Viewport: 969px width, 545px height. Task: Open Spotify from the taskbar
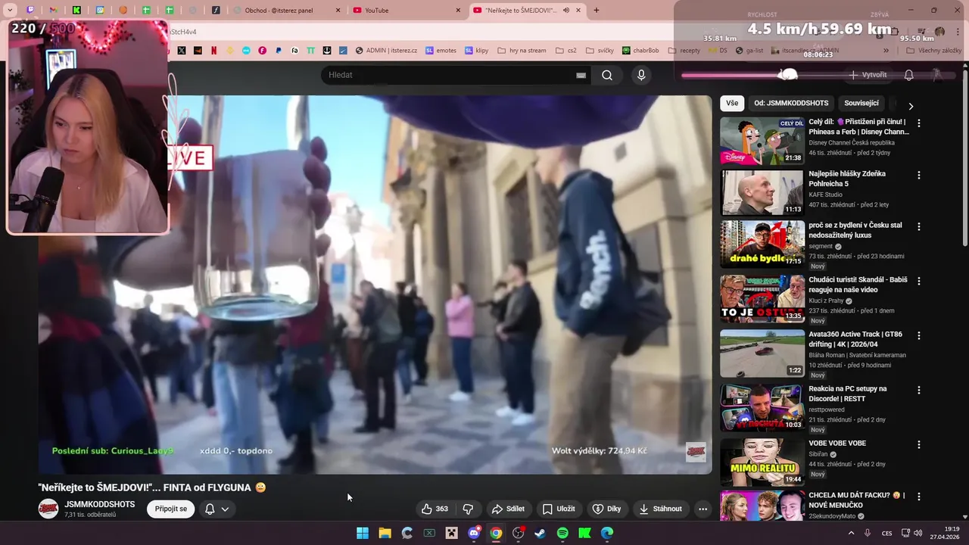click(x=562, y=533)
